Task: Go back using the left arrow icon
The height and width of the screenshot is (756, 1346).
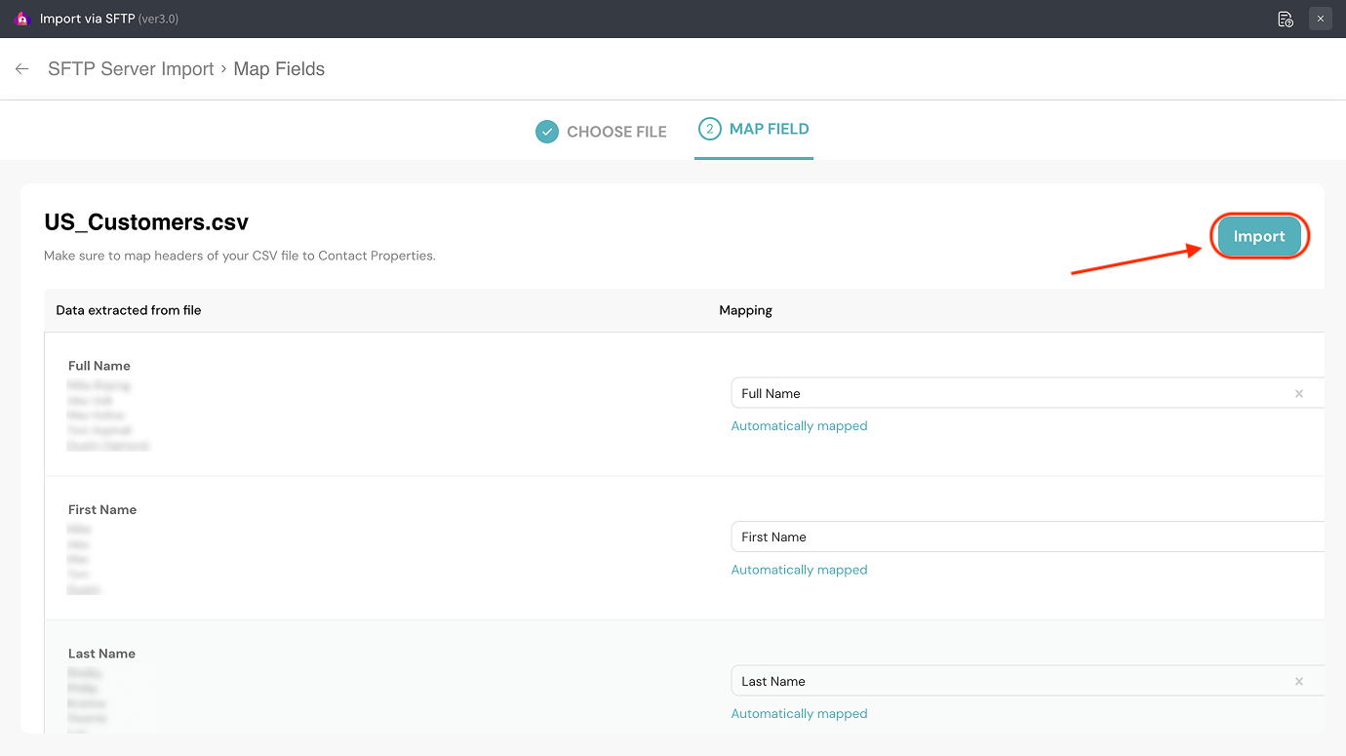Action: pyautogui.click(x=21, y=69)
